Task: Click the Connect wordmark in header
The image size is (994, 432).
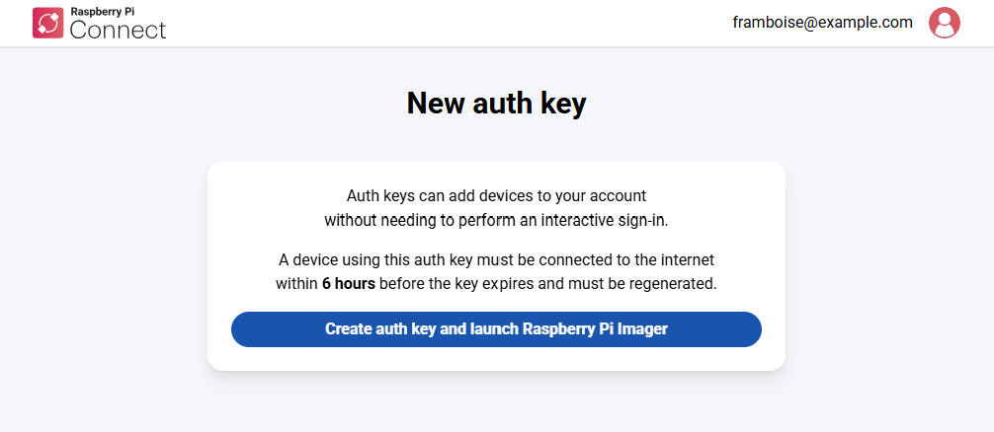Action: [x=118, y=30]
